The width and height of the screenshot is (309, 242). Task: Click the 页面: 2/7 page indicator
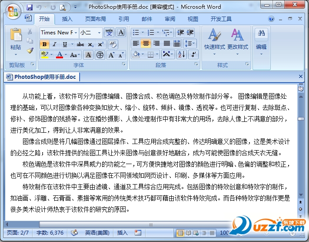pyautogui.click(x=18, y=233)
